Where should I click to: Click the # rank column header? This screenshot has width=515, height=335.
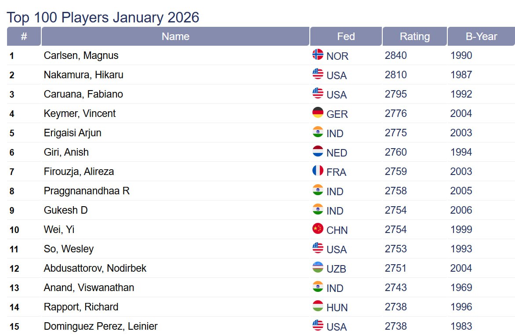[x=24, y=36]
